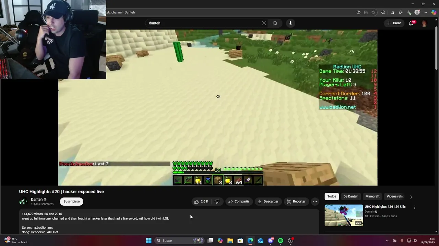
Task: Open volume control in system tray
Action: pyautogui.click(x=415, y=241)
